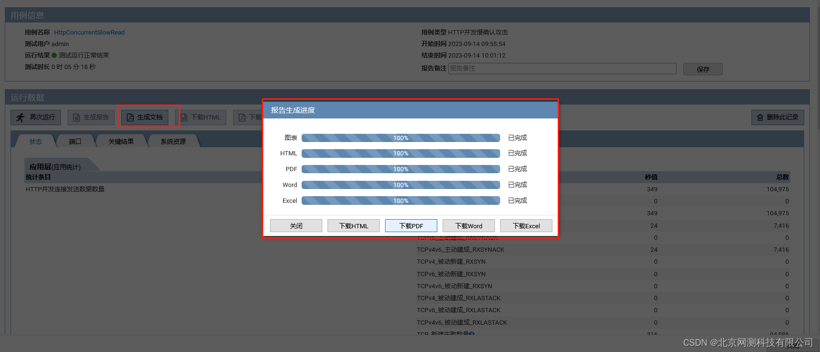This screenshot has height=352, width=820.
Task: Click the 生成报告 button label
Action: 96,117
